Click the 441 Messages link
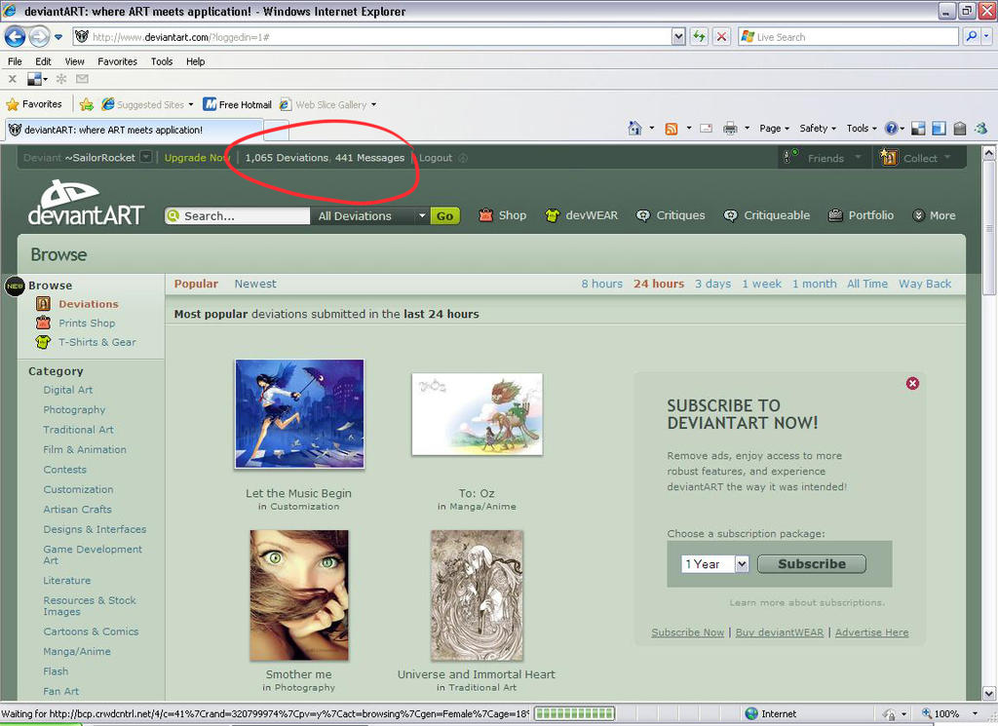The height and width of the screenshot is (726, 998). (369, 158)
